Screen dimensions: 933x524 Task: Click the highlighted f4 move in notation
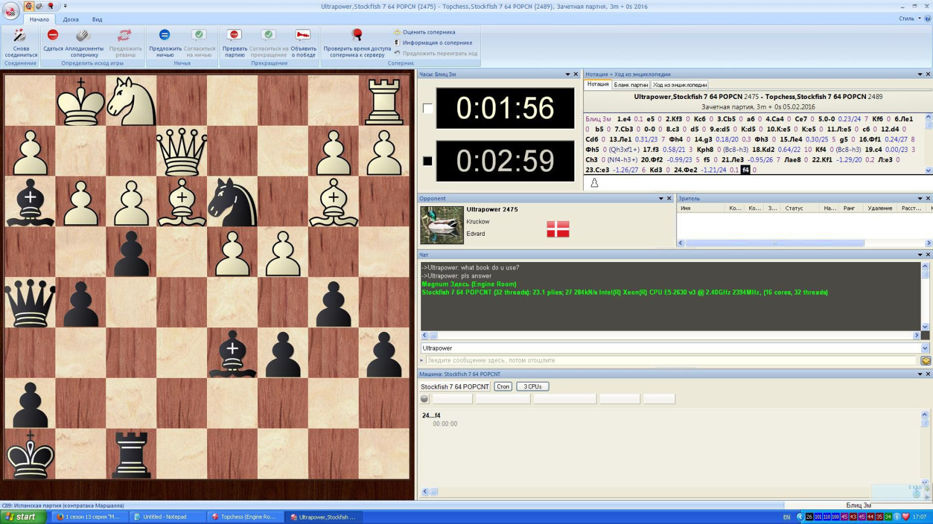click(745, 170)
